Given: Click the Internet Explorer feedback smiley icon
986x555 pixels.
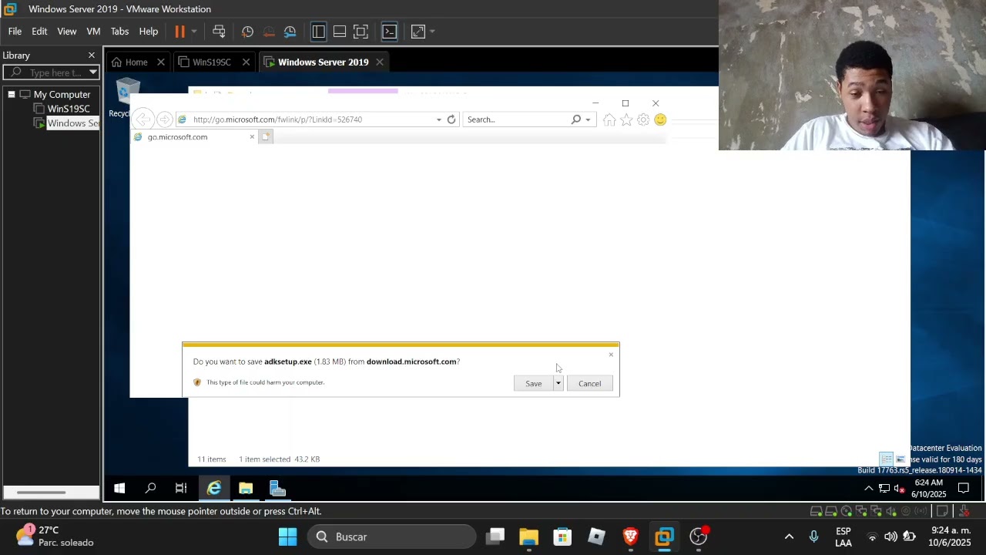Looking at the screenshot, I should coord(660,119).
